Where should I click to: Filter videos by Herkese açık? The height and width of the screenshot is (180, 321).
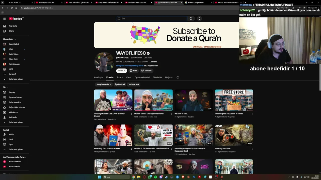134,84
